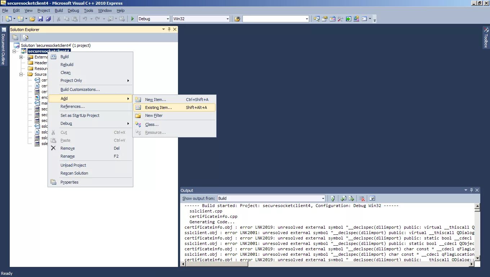Open the Project menu

click(x=44, y=10)
